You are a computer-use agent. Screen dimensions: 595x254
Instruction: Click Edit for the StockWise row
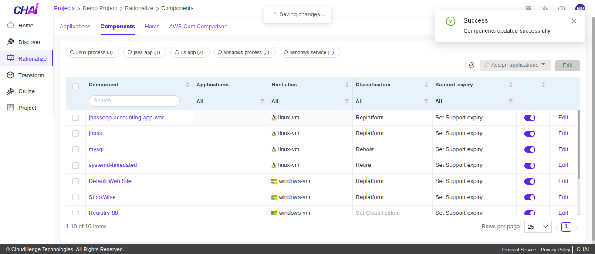coord(563,197)
